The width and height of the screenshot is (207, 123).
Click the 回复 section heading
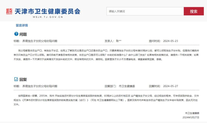tap(23, 79)
